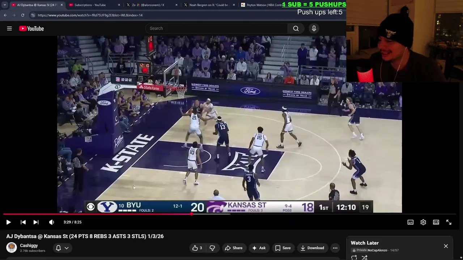
Task: Expand notification options chevron
Action: coord(67,248)
